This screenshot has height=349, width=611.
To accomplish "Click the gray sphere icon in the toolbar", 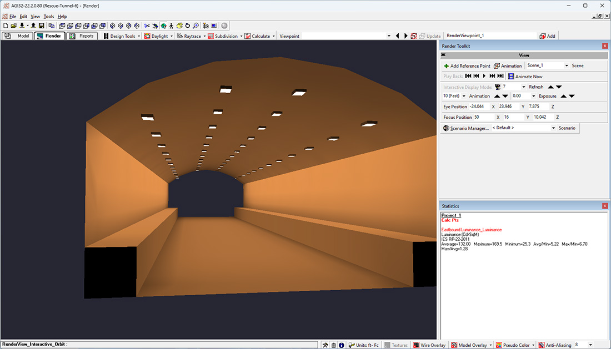I will [224, 26].
